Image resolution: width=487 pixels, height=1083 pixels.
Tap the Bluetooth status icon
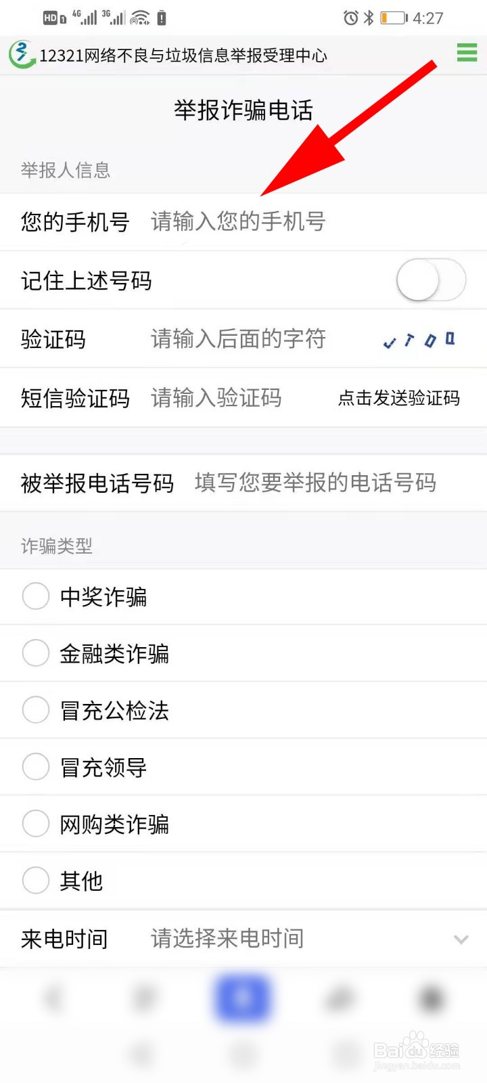369,18
